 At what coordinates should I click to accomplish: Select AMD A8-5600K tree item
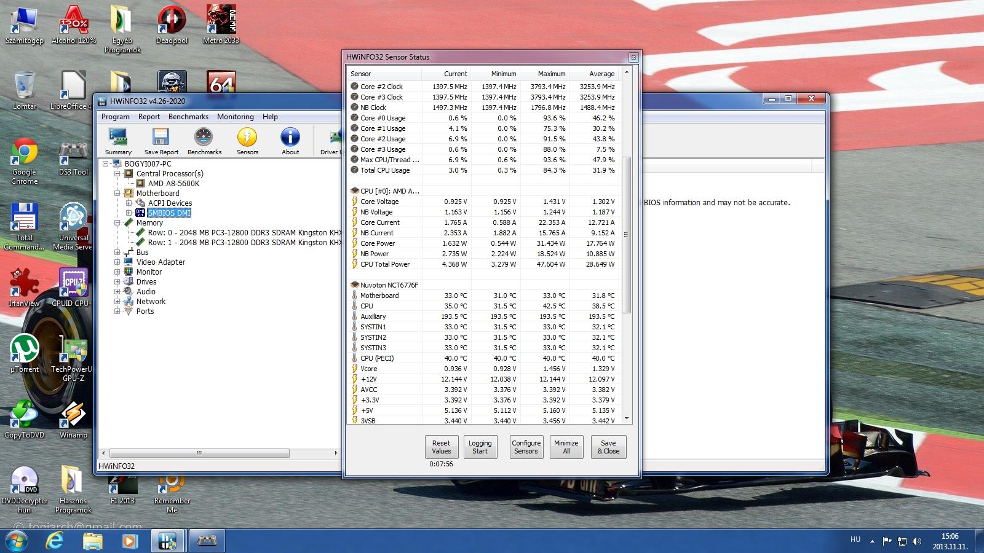point(173,184)
